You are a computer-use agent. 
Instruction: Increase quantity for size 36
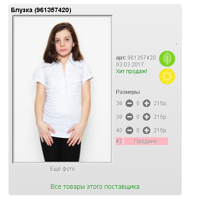pyautogui.click(x=146, y=103)
